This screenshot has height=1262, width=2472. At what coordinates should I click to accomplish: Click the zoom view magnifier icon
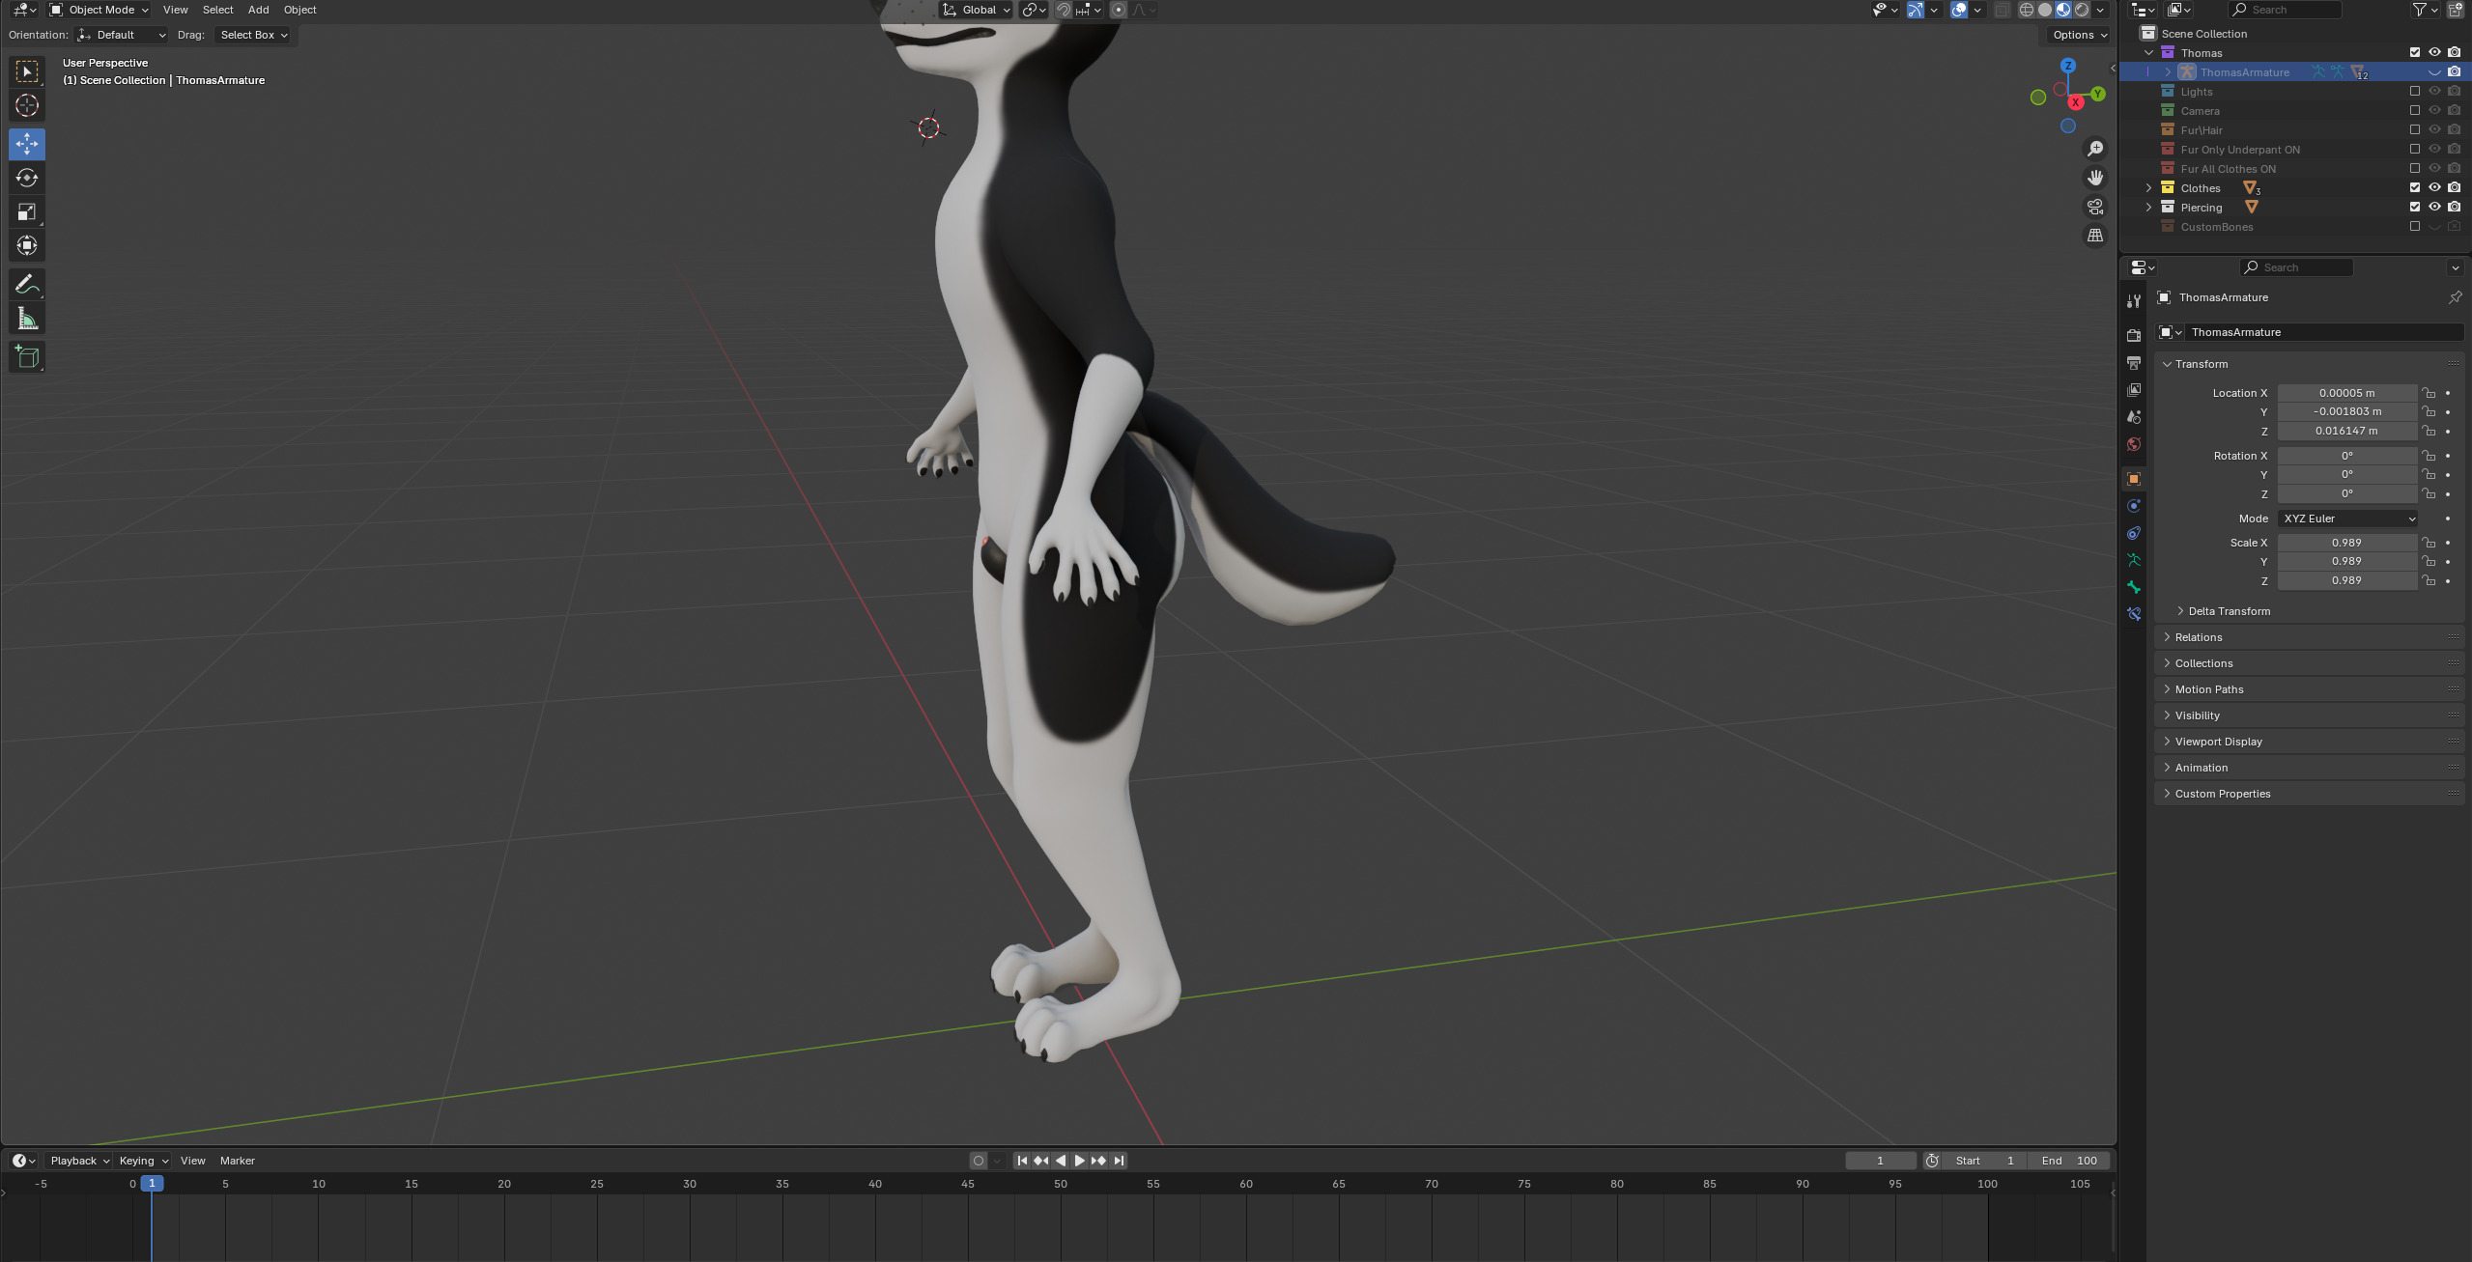[2094, 149]
